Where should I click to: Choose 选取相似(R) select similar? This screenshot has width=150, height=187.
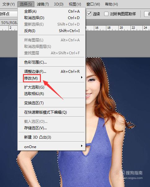(x=51, y=94)
